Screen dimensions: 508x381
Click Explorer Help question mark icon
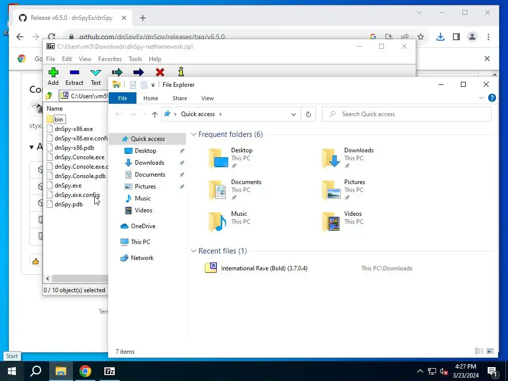[492, 98]
